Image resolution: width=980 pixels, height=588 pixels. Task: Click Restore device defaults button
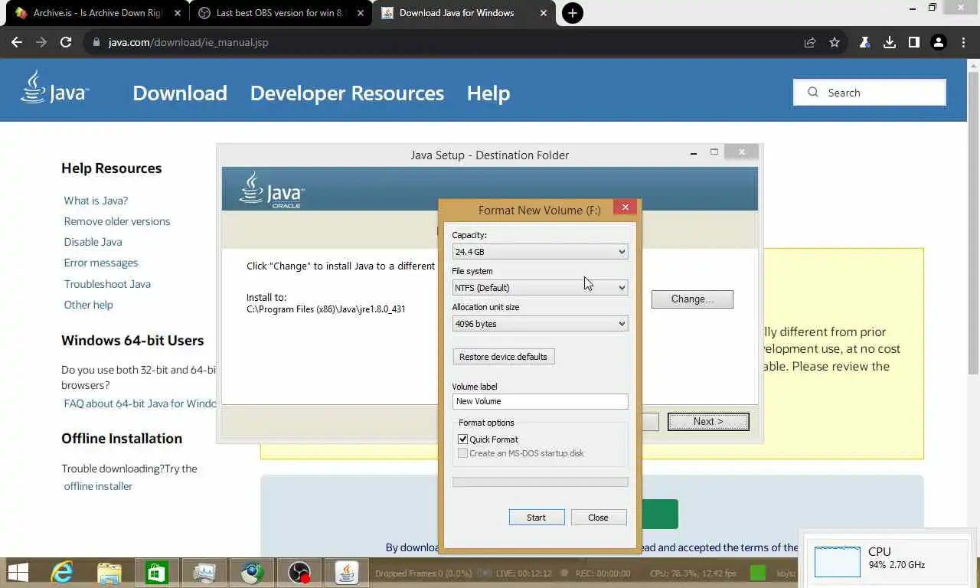tap(503, 357)
